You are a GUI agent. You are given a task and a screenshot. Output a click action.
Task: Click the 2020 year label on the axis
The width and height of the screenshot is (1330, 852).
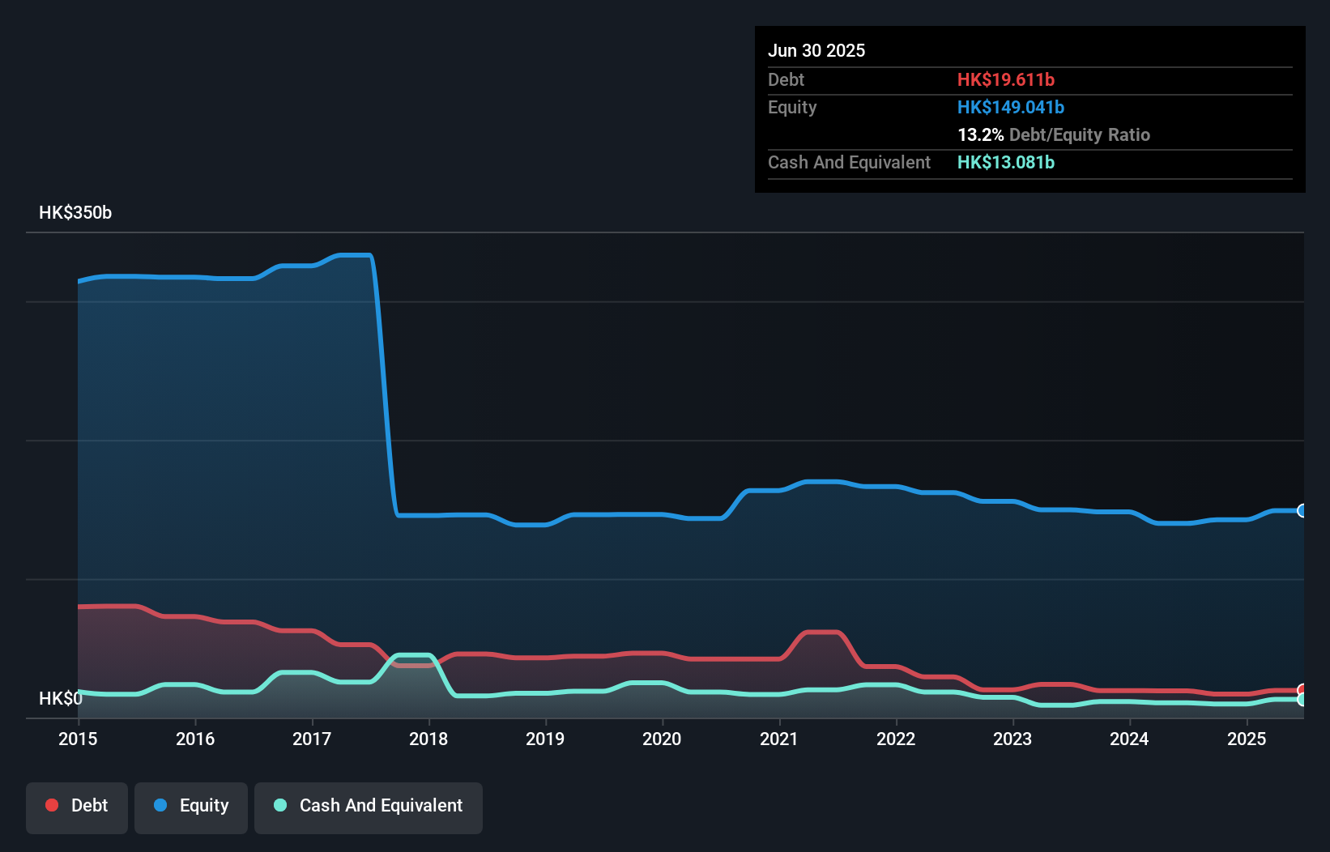pyautogui.click(x=662, y=739)
